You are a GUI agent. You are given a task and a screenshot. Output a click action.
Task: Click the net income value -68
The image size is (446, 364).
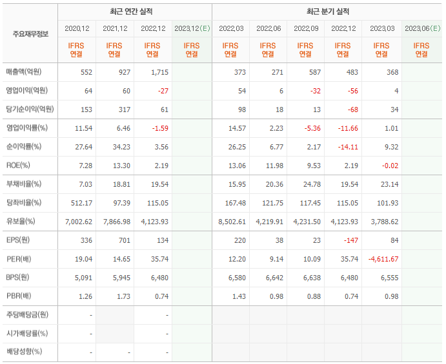(x=353, y=110)
